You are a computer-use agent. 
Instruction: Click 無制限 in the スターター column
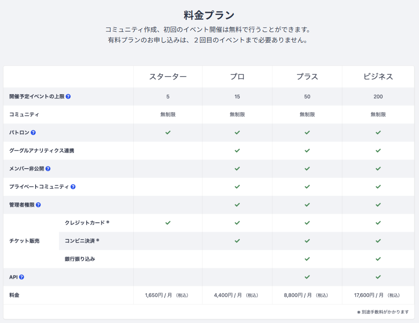pos(168,115)
